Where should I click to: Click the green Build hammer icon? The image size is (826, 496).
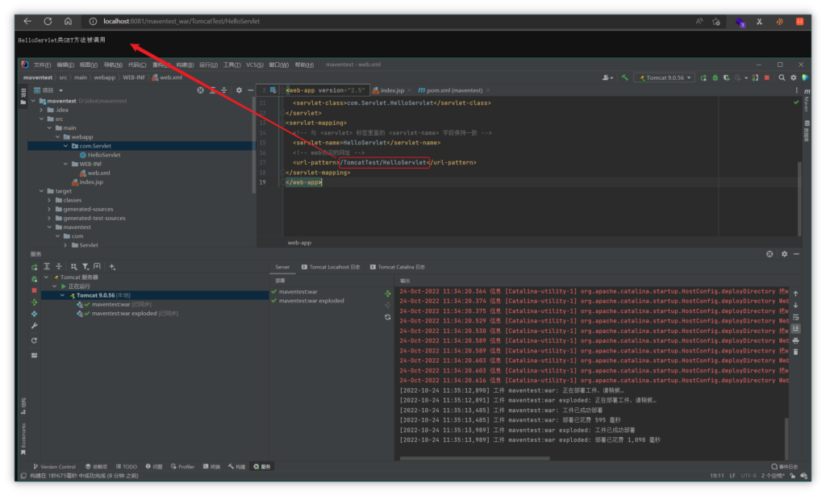pos(625,77)
